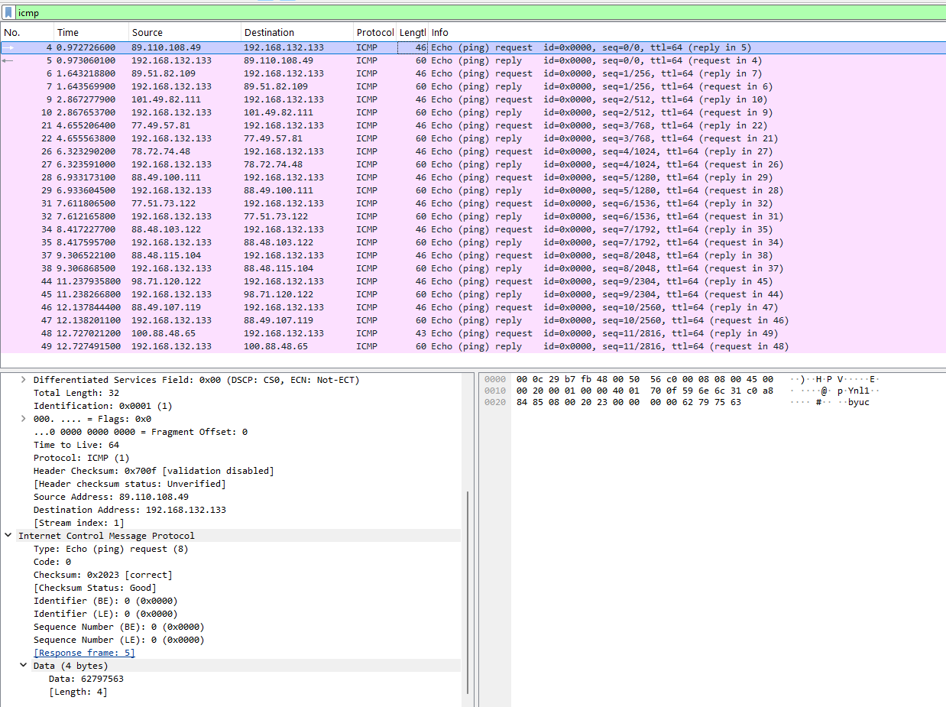This screenshot has width=946, height=707.
Task: Select packet 27 reply to 78.72.74.48
Action: pos(473,164)
